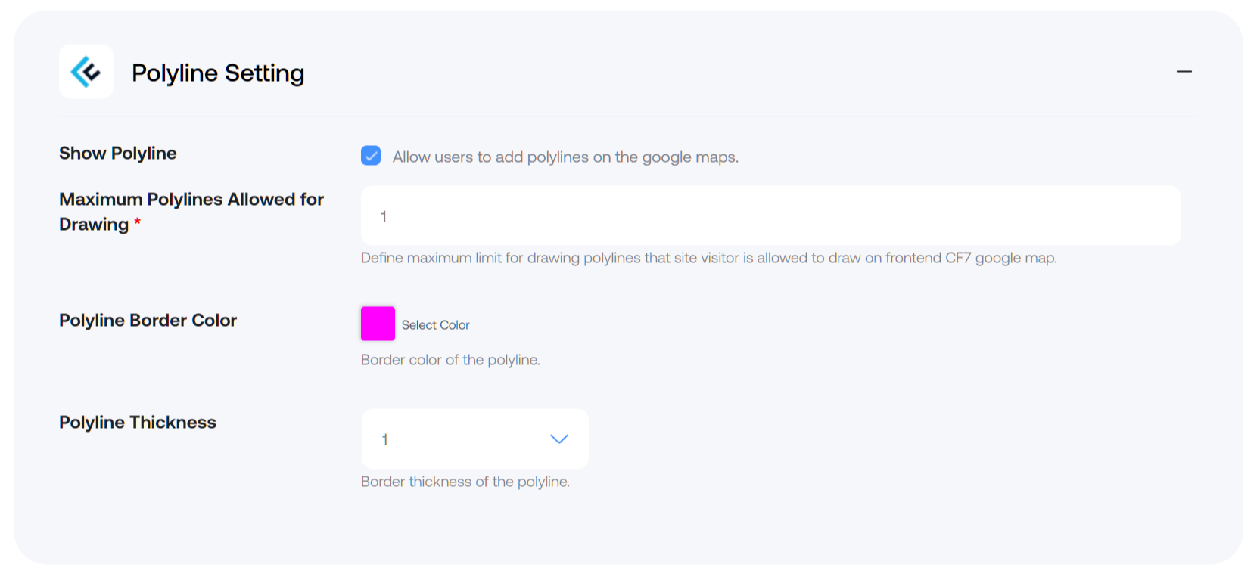Open the magenta Polyline Border Color swatch
Viewport: 1257px width, 583px height.
click(x=378, y=324)
